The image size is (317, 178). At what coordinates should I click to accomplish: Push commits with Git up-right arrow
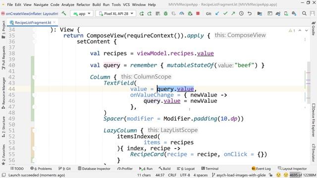(x=233, y=13)
